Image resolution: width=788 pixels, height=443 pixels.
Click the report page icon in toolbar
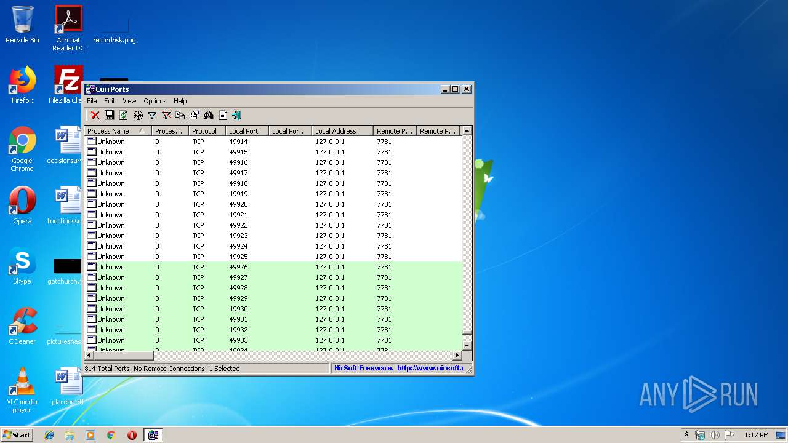[x=223, y=115]
